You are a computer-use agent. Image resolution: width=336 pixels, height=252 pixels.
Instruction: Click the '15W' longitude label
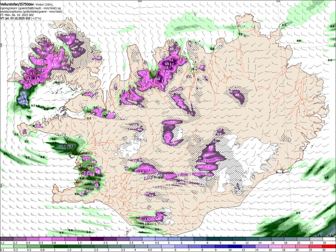(x=278, y=1)
